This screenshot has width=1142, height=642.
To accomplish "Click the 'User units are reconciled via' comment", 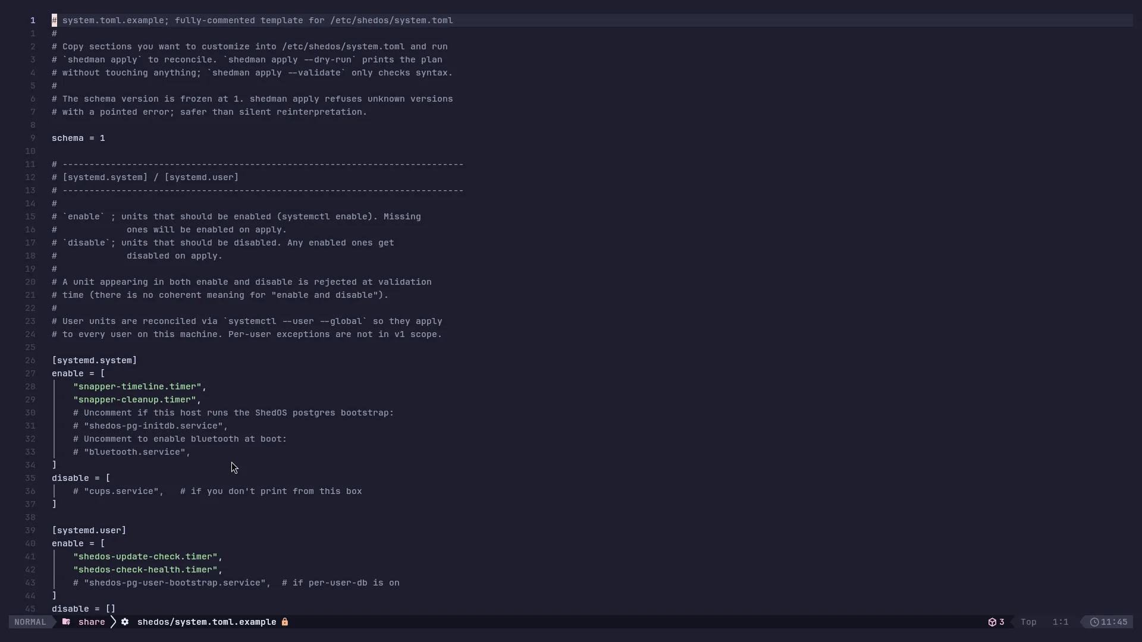I will 247,321.
